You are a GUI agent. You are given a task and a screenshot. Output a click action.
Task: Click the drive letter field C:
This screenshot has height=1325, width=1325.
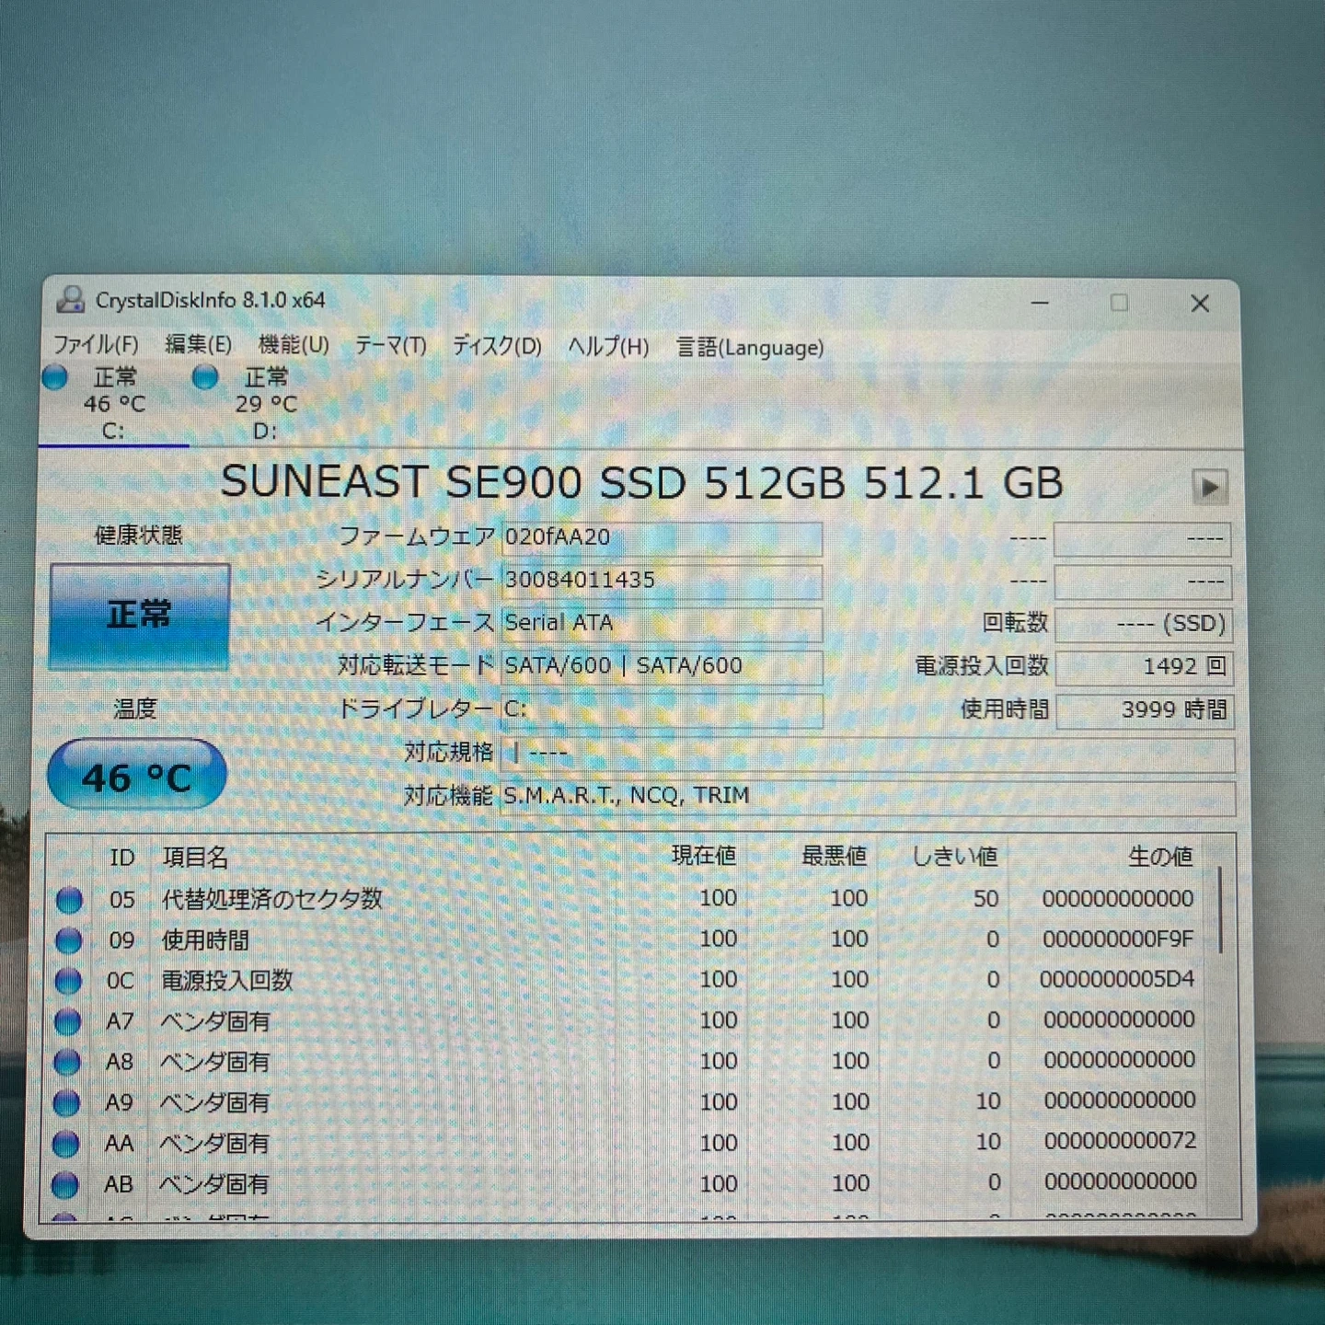(x=662, y=709)
